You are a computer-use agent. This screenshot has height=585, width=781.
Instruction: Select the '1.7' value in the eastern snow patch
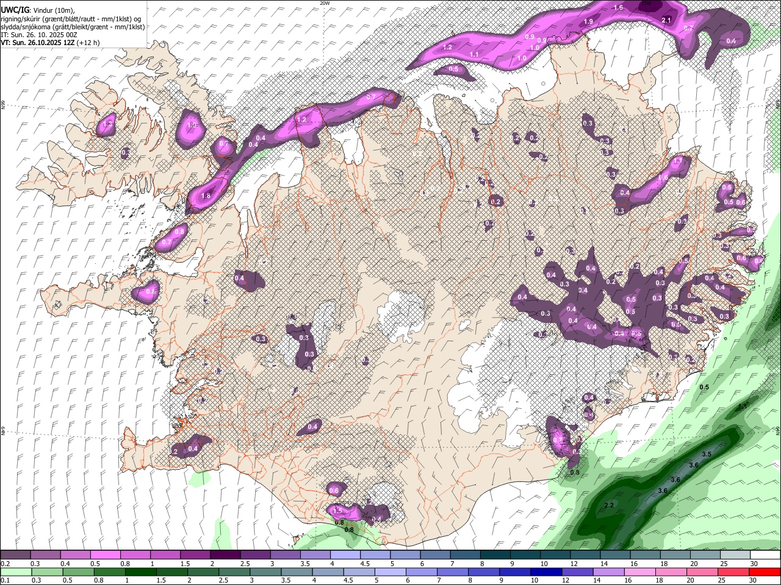677,161
